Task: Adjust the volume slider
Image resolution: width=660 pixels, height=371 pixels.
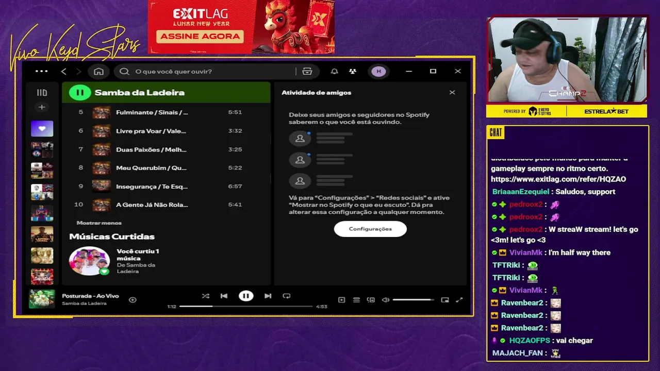Action: (413, 300)
